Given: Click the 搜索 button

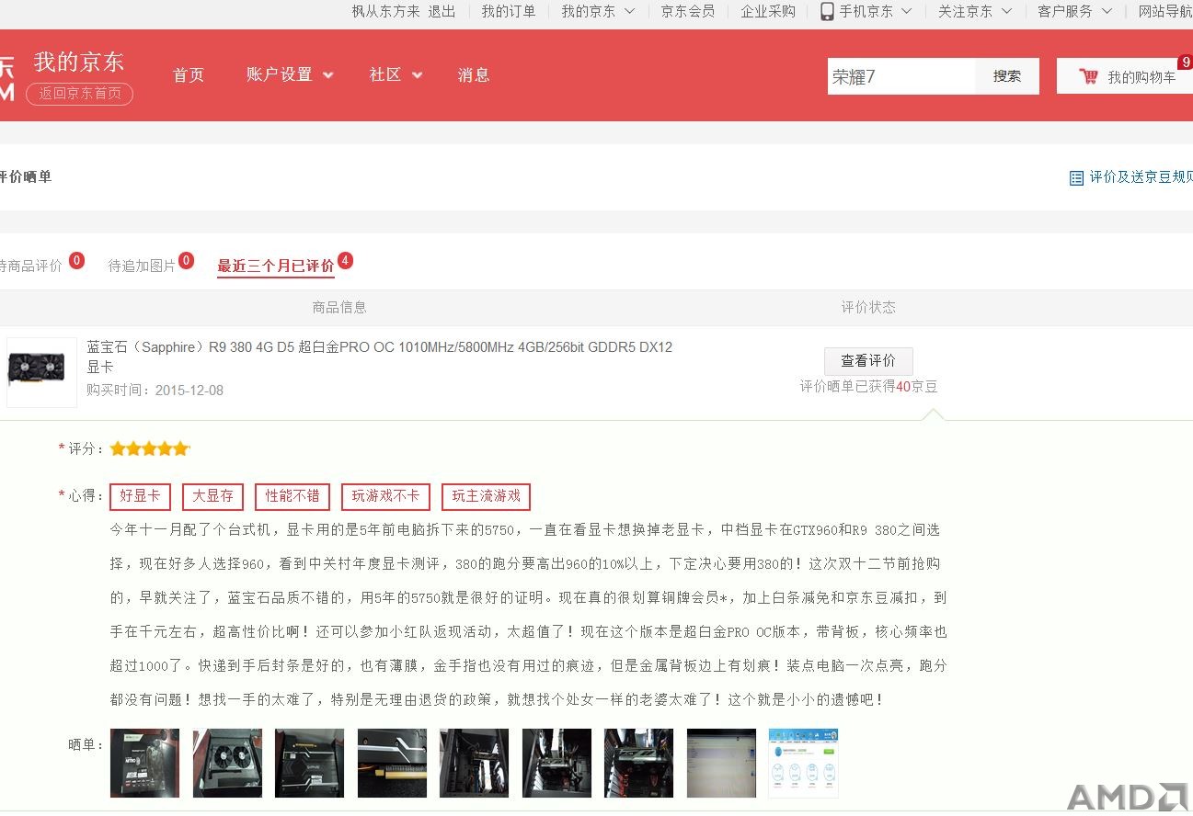Looking at the screenshot, I should pos(1007,76).
